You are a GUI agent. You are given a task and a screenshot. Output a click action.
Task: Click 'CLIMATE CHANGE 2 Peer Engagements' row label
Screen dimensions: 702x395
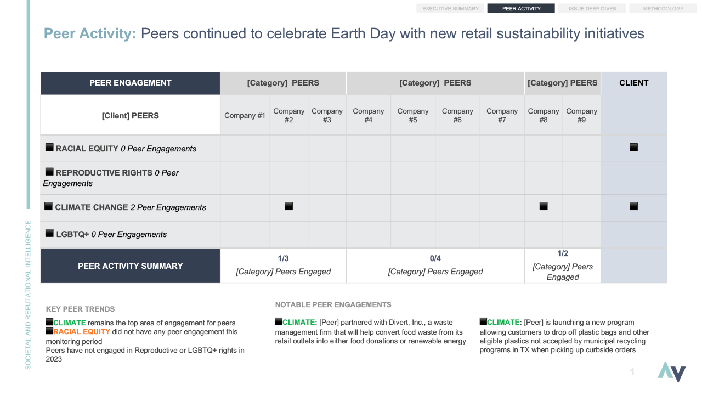pos(131,207)
